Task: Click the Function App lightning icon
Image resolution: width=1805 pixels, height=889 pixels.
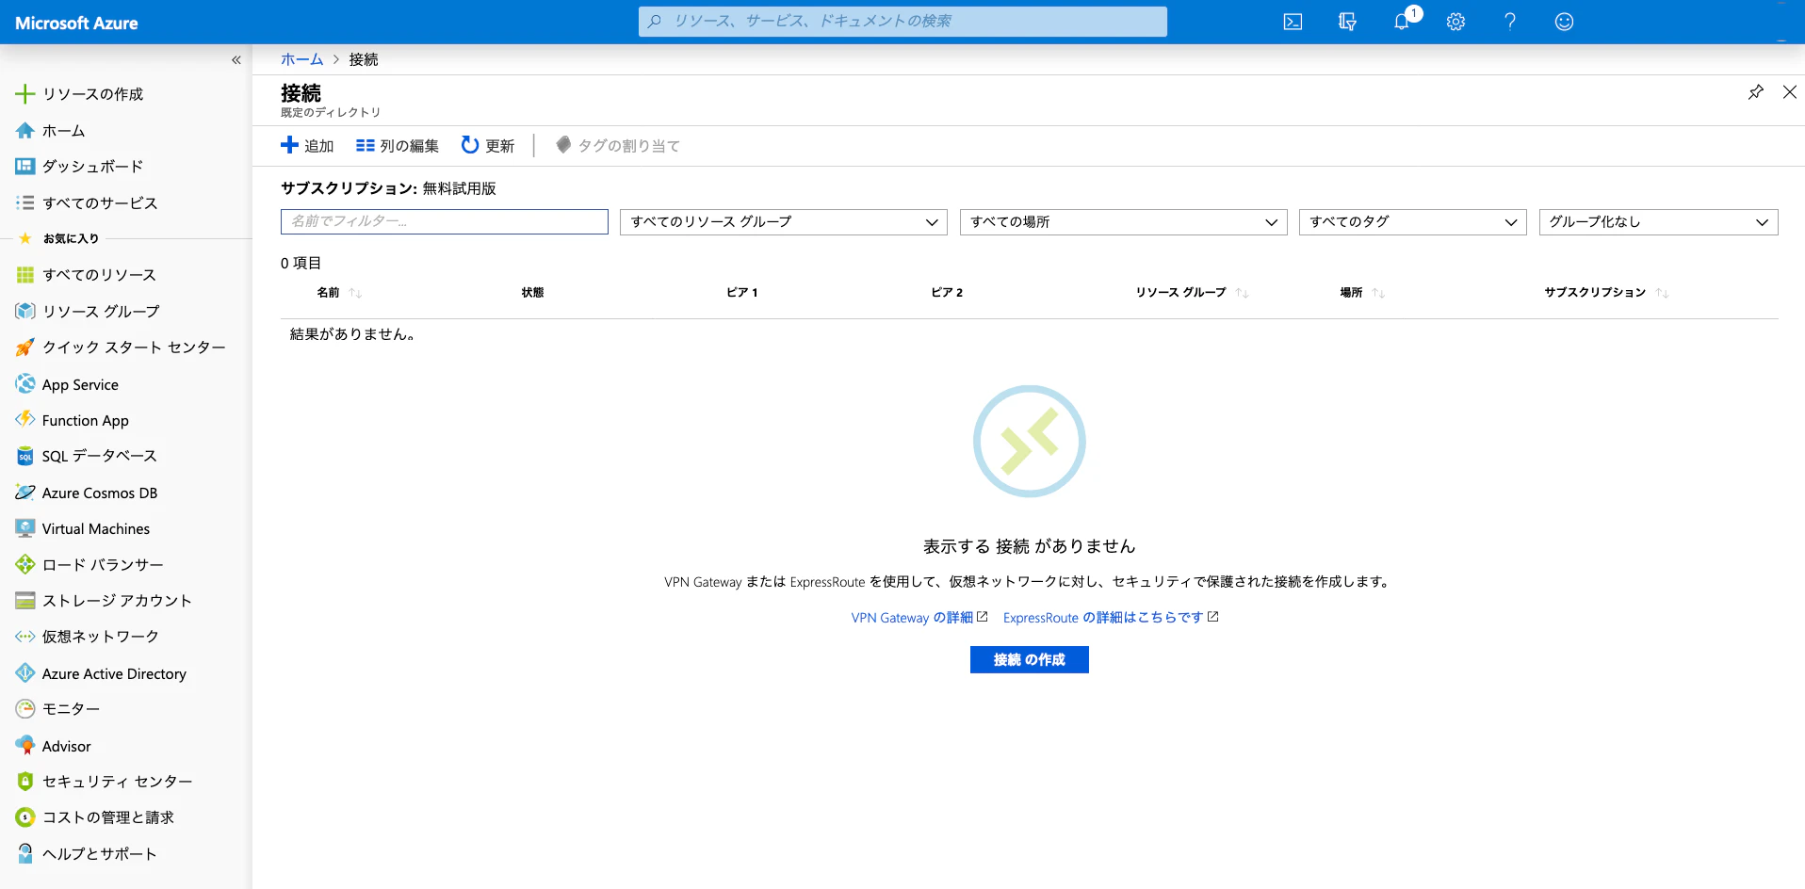Action: tap(25, 420)
